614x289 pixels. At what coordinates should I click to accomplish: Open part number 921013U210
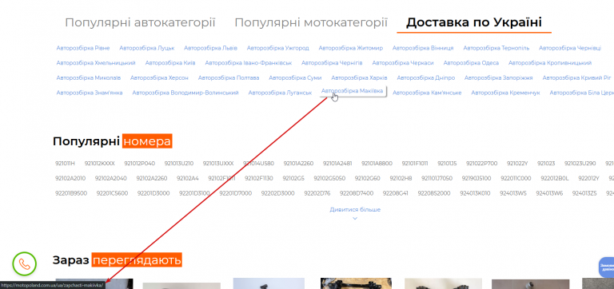179,164
